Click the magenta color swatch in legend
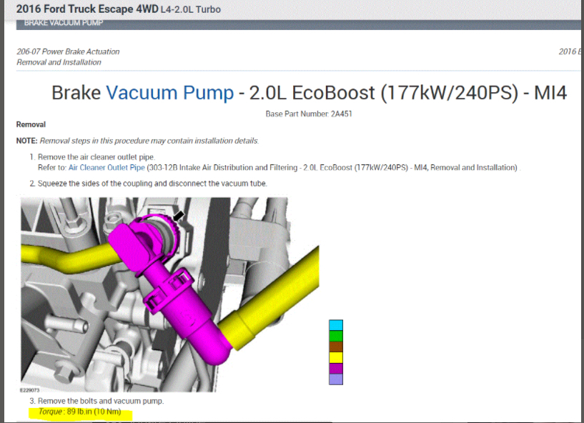Viewport: 584px width, 423px height. point(335,368)
